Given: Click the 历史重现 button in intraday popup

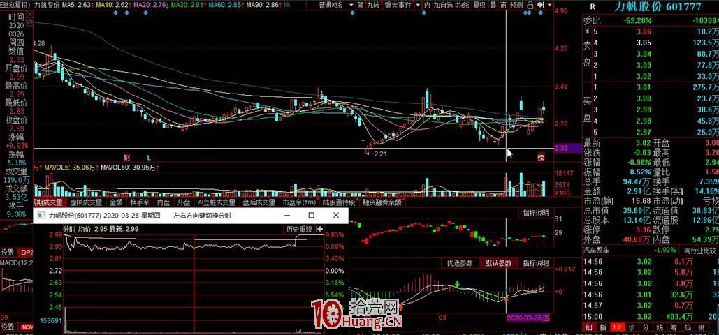Looking at the screenshot, I should click(299, 229).
